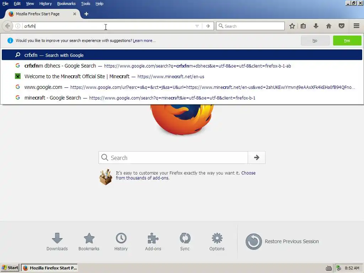Expand the address bar history dropdown arrow
Image resolution: width=364 pixels, height=273 pixels.
tap(197, 26)
